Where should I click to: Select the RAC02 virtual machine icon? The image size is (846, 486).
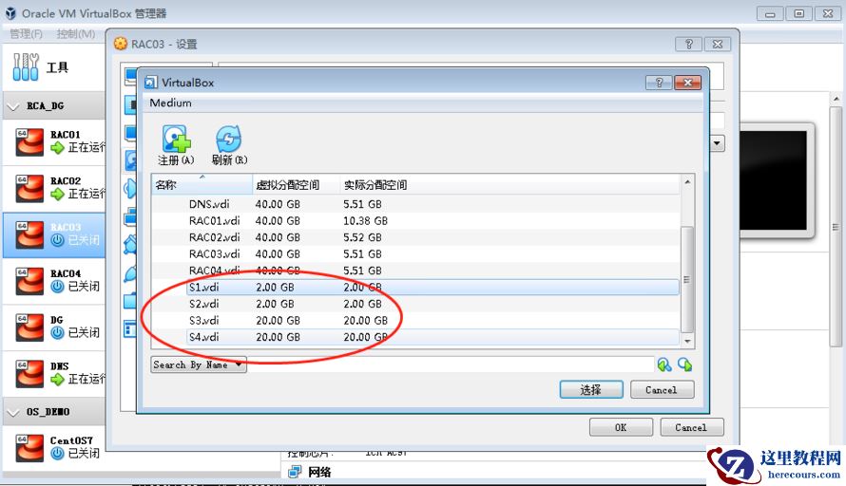tap(29, 188)
